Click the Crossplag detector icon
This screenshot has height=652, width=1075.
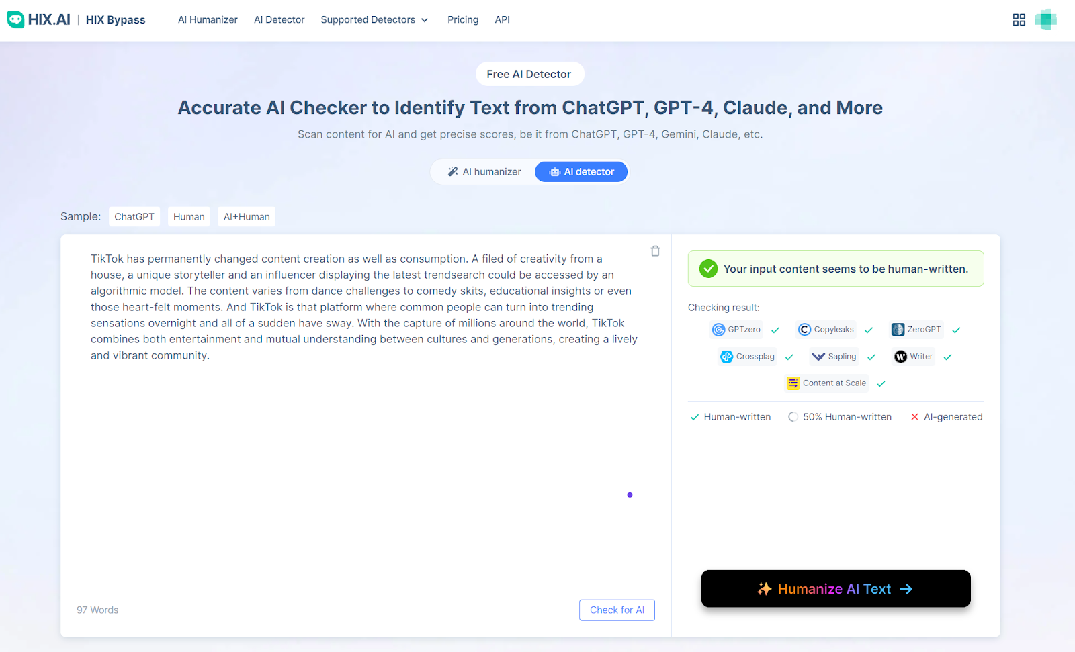(x=727, y=357)
